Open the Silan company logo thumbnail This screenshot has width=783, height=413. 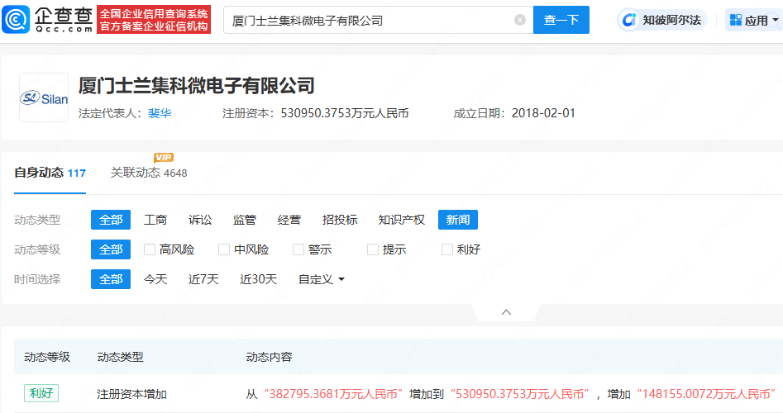[x=44, y=97]
